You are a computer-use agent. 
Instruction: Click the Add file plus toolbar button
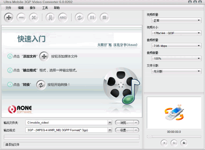9,18
